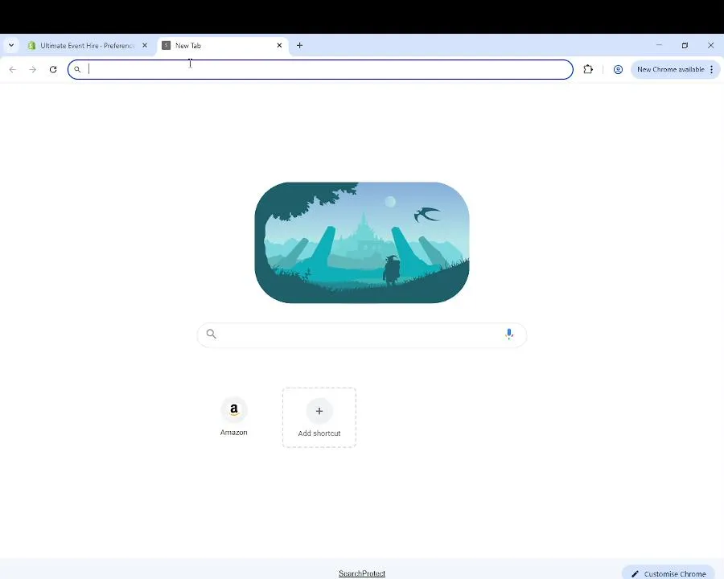
Task: Click New Chrome available update button
Action: click(x=670, y=69)
